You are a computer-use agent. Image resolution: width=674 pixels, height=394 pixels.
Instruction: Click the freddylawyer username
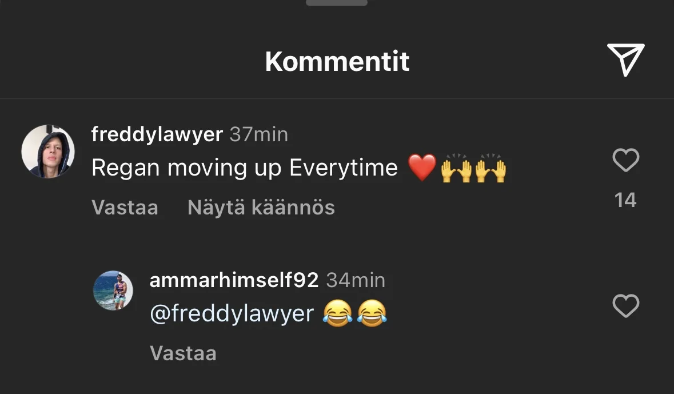pos(157,134)
